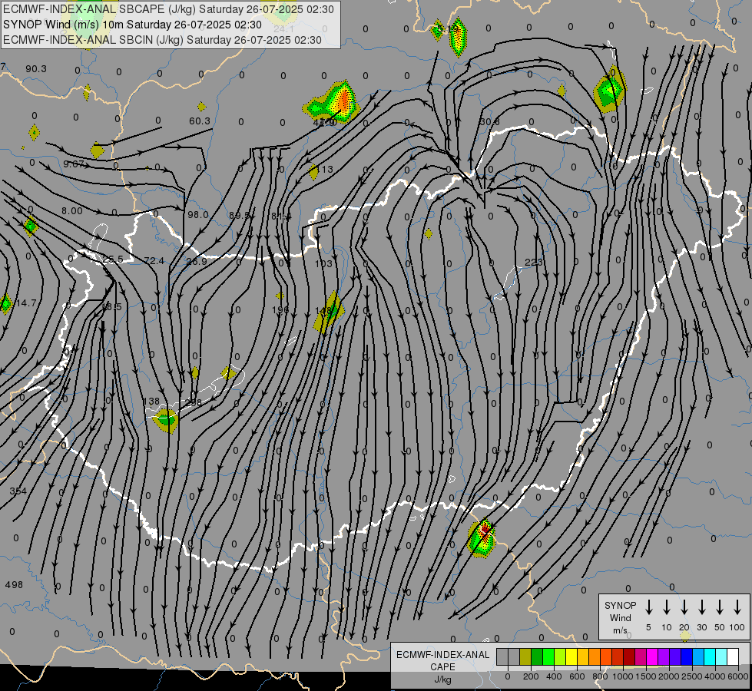Click the 60.3 value on the map

200,121
